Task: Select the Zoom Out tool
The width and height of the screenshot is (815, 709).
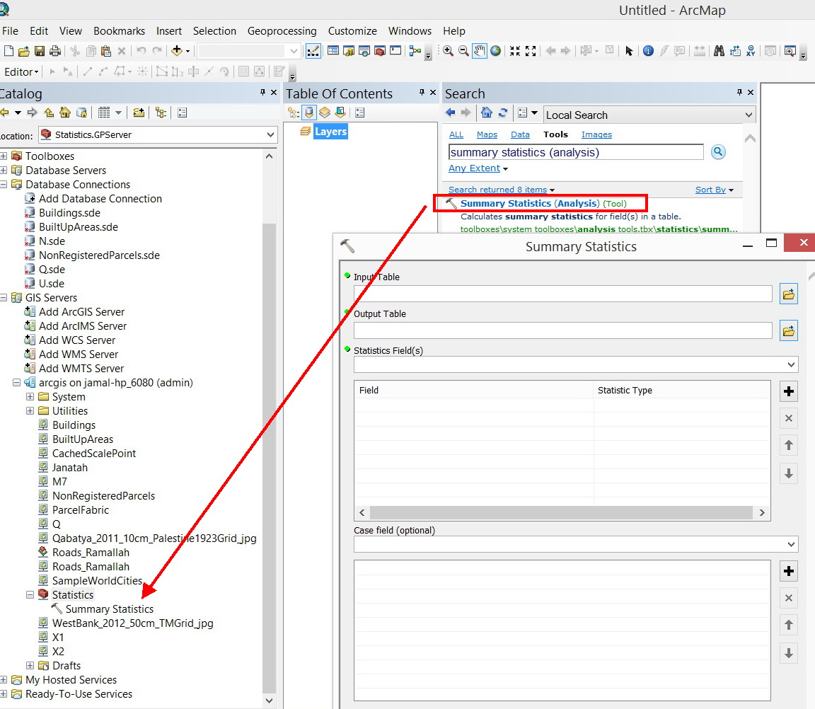Action: pos(463,51)
